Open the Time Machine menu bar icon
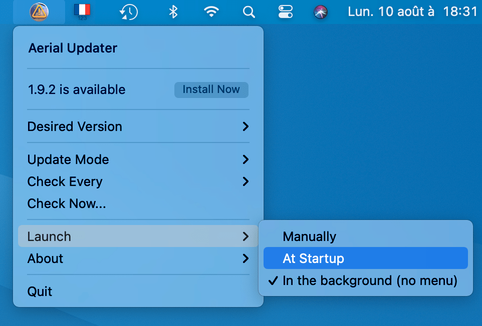The width and height of the screenshot is (482, 326). [128, 12]
